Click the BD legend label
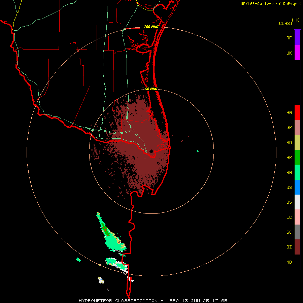 [289, 143]
